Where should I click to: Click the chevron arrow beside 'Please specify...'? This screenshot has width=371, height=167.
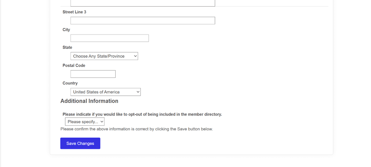coord(102,121)
